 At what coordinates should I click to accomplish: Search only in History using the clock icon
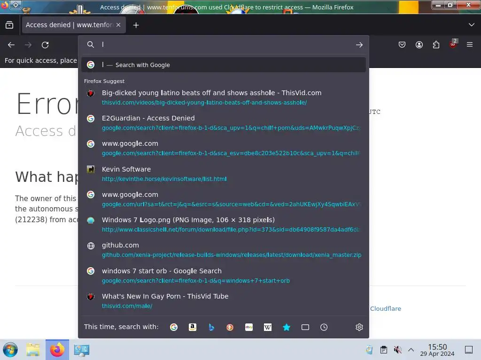pyautogui.click(x=324, y=327)
